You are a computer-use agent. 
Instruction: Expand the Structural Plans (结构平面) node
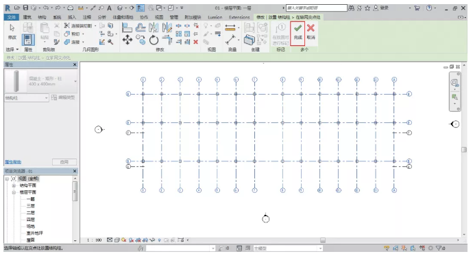pos(14,185)
